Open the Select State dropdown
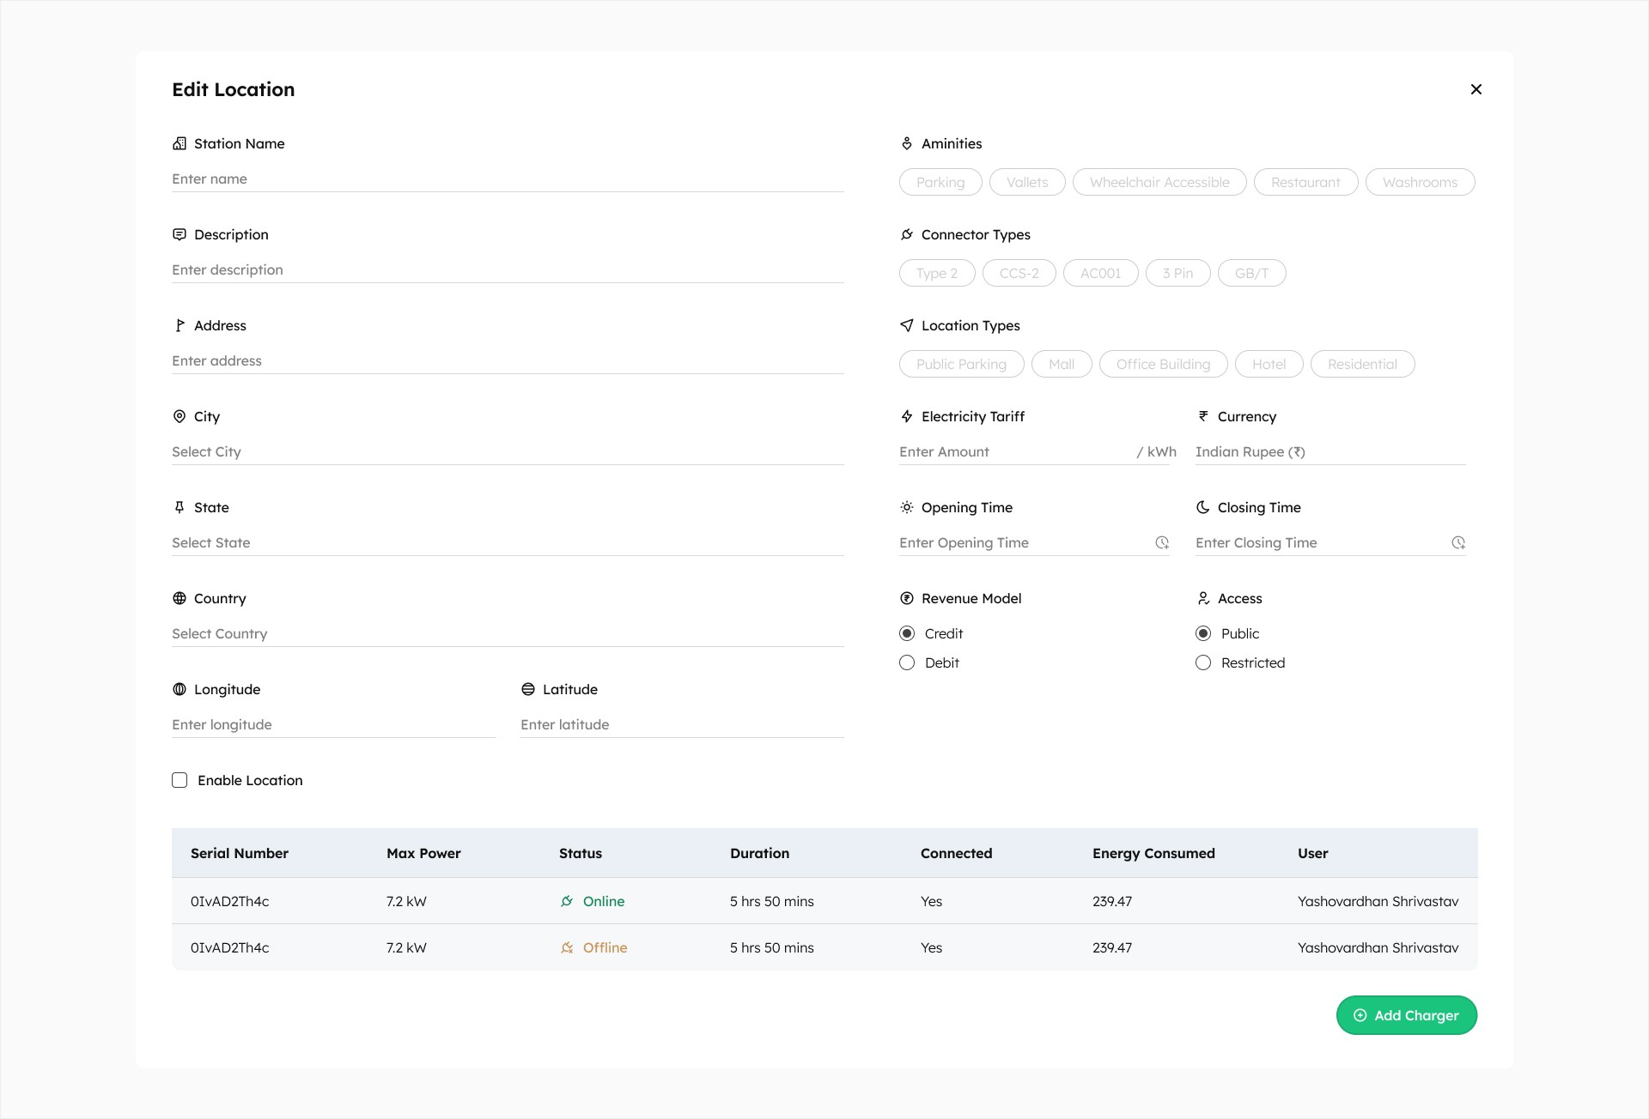 507,542
